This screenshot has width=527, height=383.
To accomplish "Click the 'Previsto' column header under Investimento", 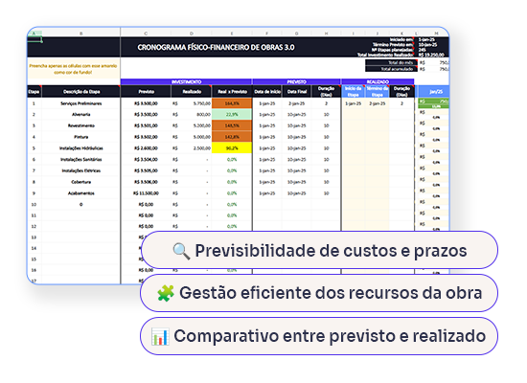I will (x=147, y=91).
